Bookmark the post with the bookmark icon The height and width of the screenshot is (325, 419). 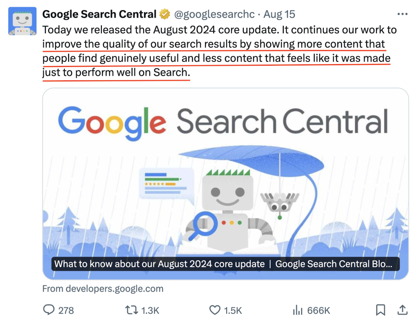381,310
